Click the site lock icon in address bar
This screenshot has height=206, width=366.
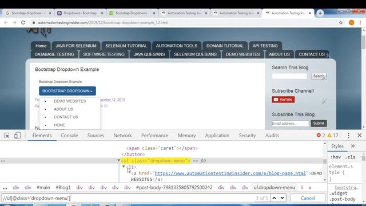pos(34,23)
